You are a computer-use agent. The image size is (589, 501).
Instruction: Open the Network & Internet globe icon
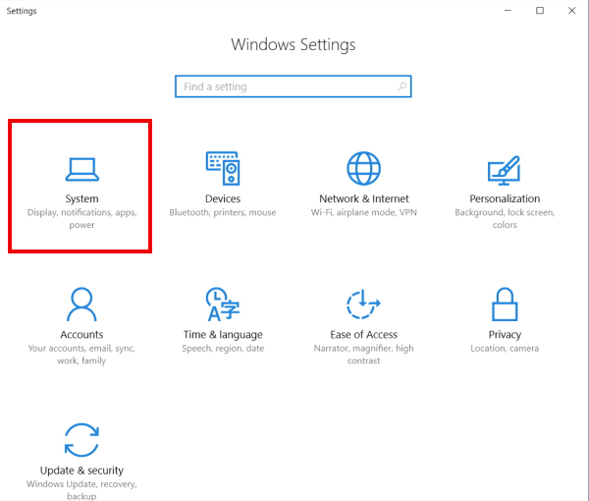(363, 168)
